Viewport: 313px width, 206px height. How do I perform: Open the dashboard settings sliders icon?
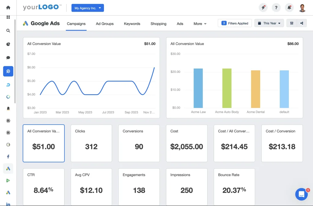[292, 23]
